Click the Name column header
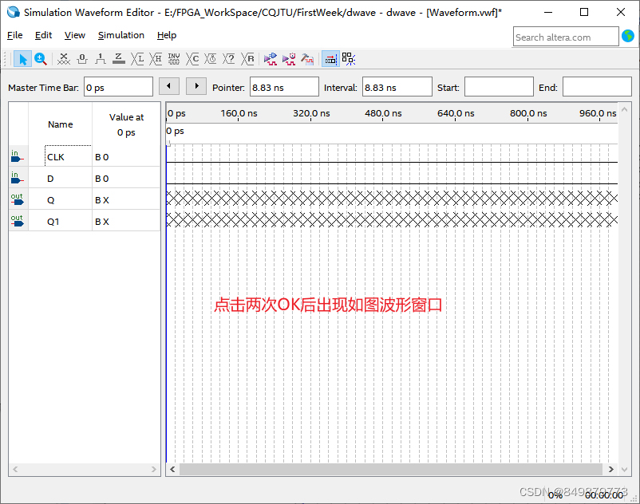 pyautogui.click(x=61, y=124)
